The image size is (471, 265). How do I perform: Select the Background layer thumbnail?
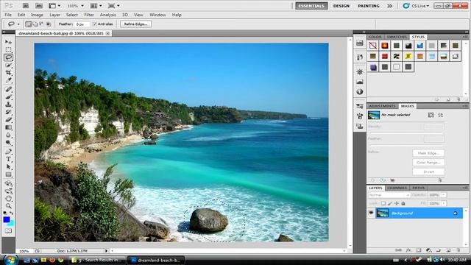[x=383, y=213]
